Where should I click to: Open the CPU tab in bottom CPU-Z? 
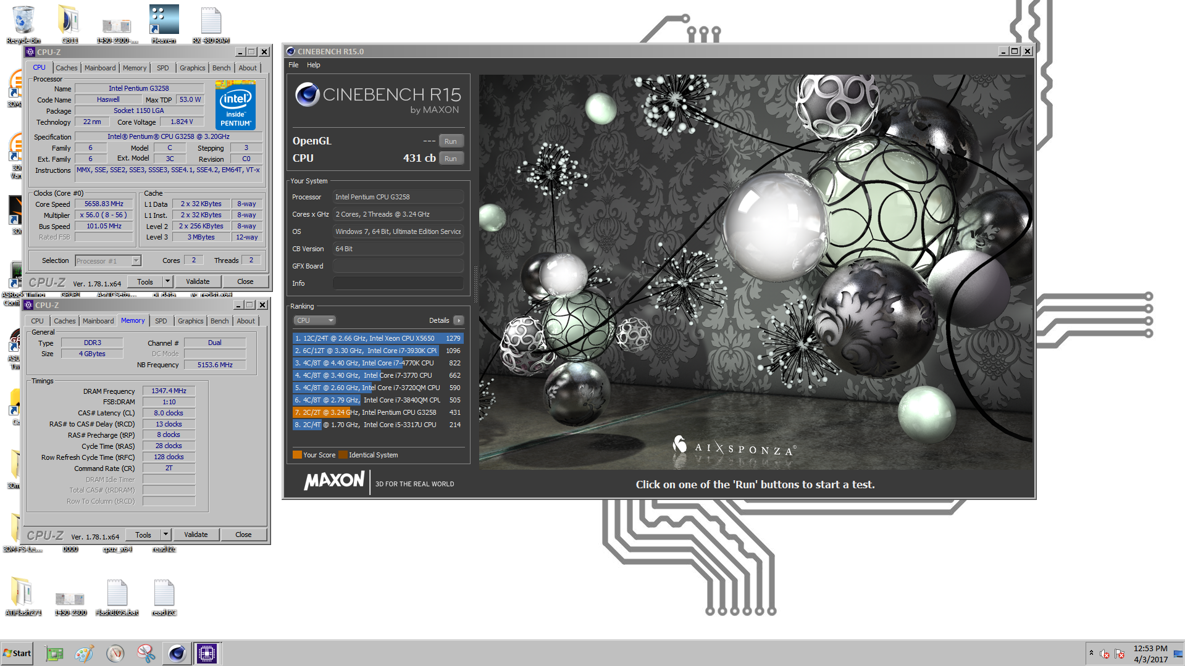click(x=37, y=321)
